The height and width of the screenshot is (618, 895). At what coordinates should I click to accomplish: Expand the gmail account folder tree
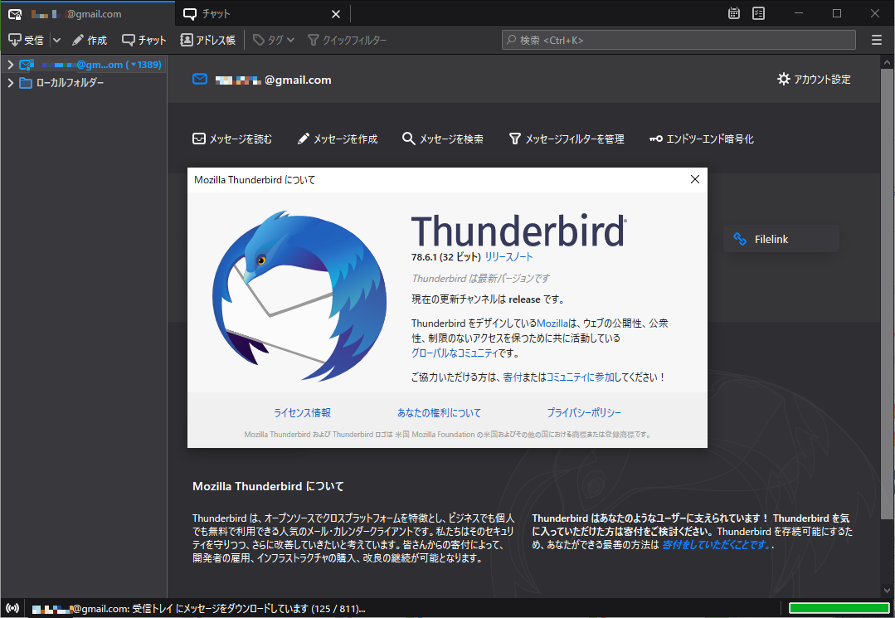8,64
